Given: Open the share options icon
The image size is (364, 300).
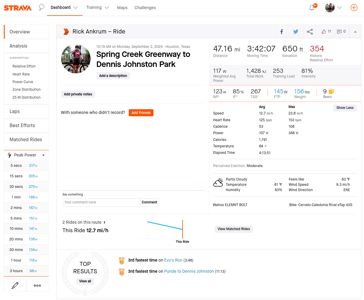Looking at the screenshot, I should [x=310, y=32].
